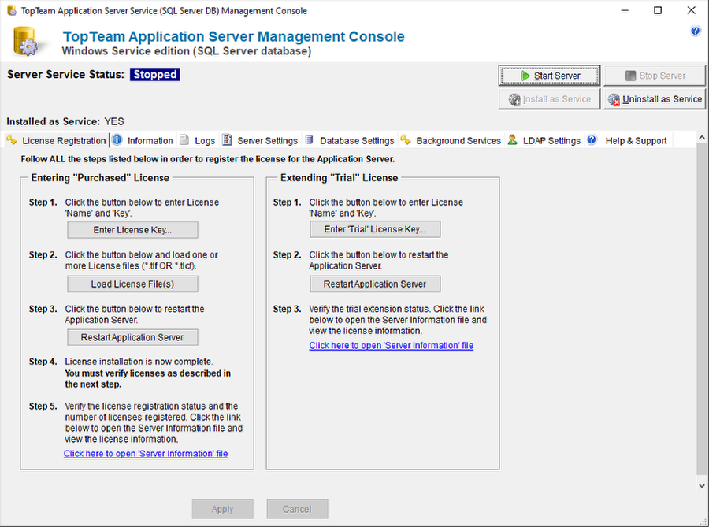Switch to the LDAP Settings tab

pyautogui.click(x=544, y=140)
